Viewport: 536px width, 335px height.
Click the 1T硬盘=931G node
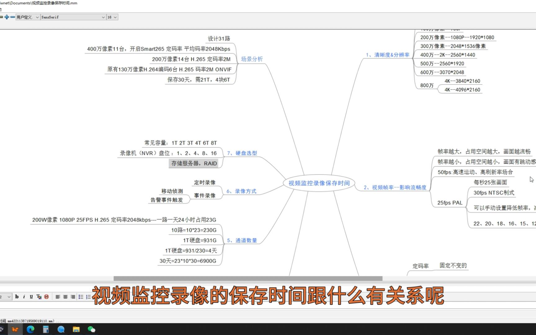(x=200, y=240)
